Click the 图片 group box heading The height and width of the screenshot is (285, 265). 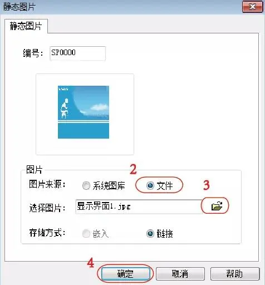pos(35,170)
